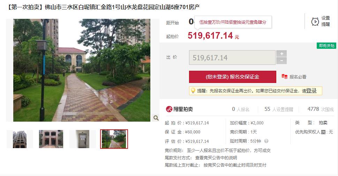Screen dimensions: 338x176
Task: Focus the 出价 bid input field
Action: point(232,58)
